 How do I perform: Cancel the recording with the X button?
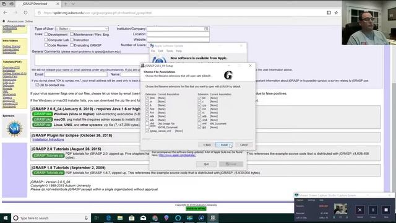click(x=359, y=210)
